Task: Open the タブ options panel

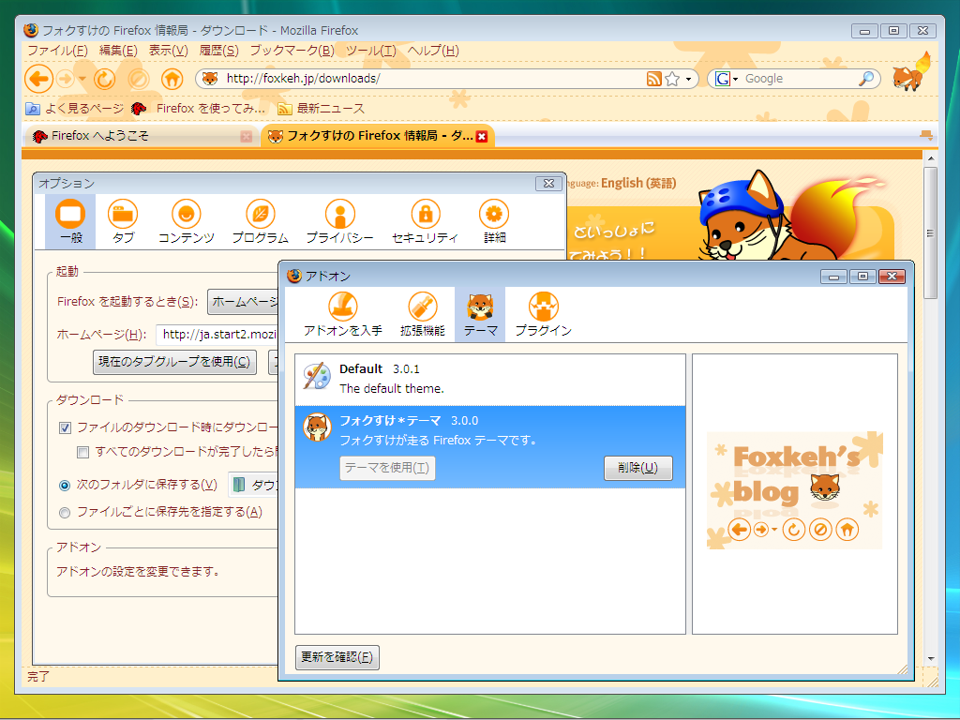Action: [x=123, y=221]
